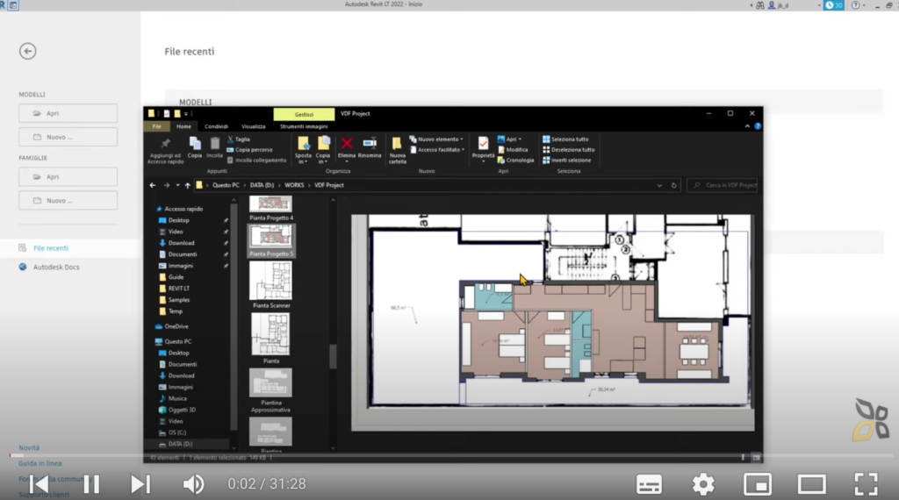
Task: Click the Explorer back navigation arrow
Action: 153,185
